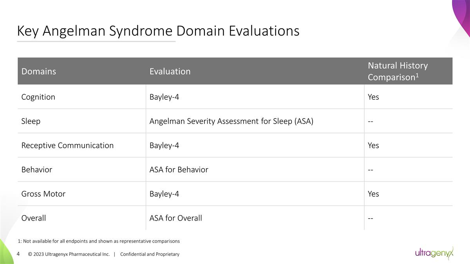Select the ASA for Behavior cell
Image resolution: width=470 pixels, height=264 pixels.
click(179, 170)
